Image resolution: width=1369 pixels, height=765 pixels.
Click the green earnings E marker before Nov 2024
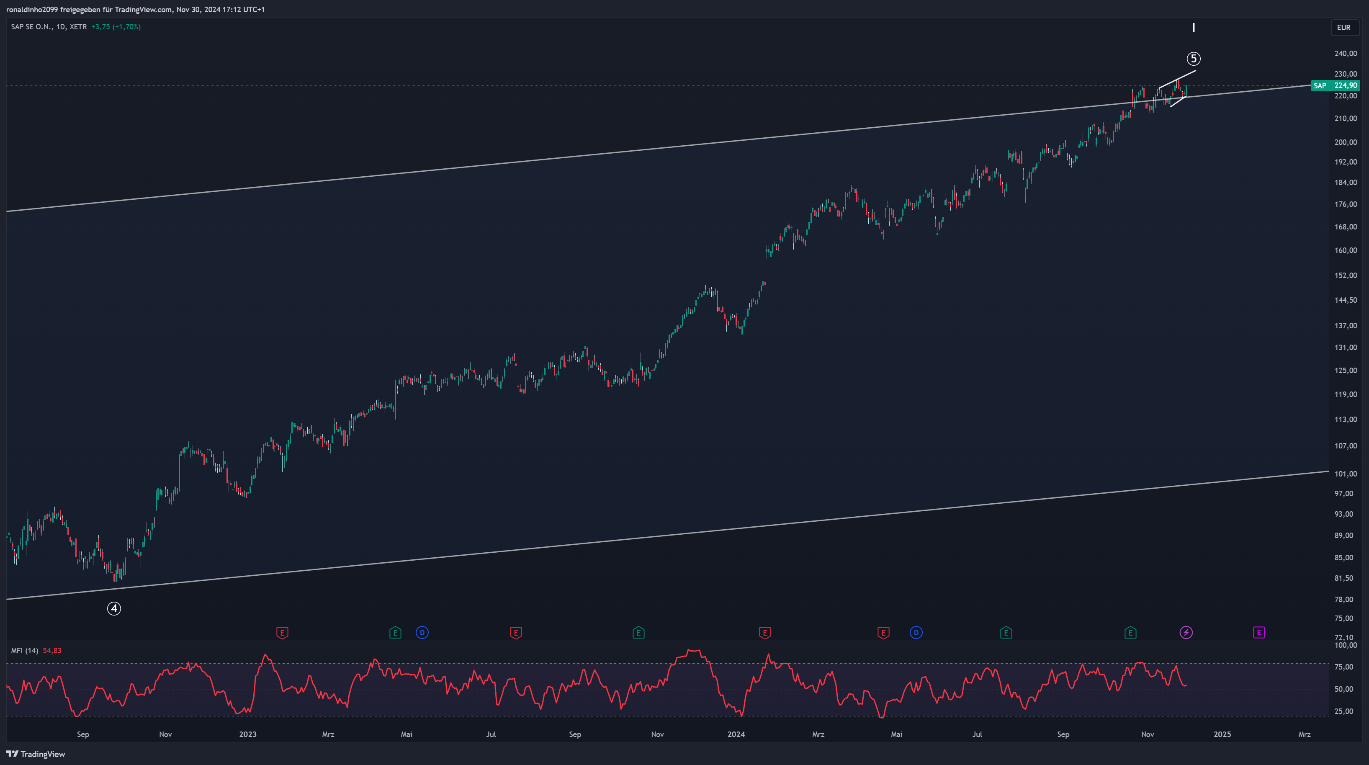click(1130, 633)
